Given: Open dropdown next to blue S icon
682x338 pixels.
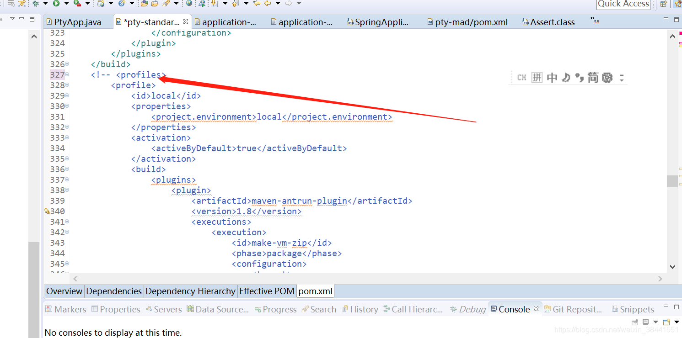Looking at the screenshot, I should point(132,3).
